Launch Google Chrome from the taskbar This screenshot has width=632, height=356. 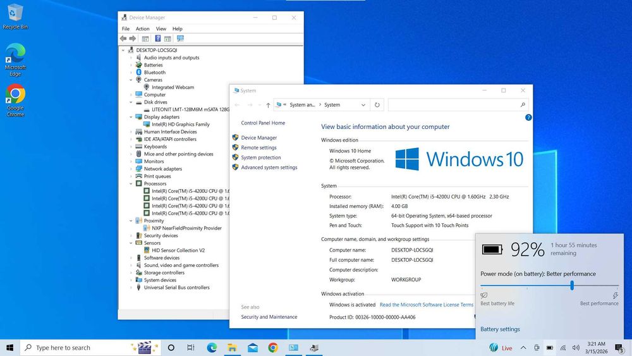coord(273,348)
